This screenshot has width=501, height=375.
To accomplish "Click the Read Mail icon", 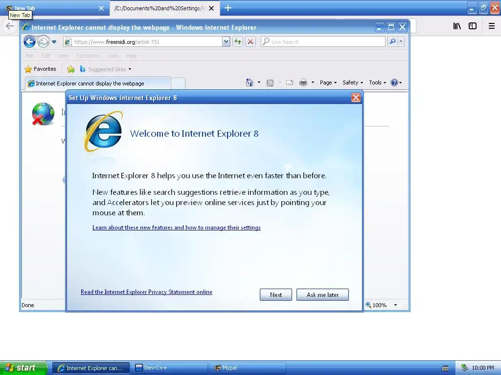I will click(x=290, y=83).
